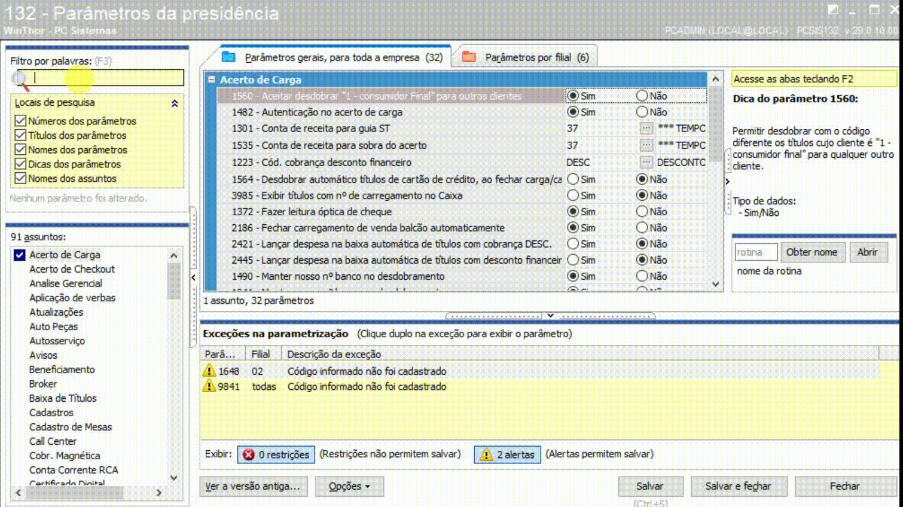The height and width of the screenshot is (507, 903).
Task: Collapse the Locais de pesquisa section
Action: [175, 103]
